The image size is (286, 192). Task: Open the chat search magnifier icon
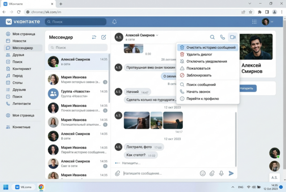point(212,37)
